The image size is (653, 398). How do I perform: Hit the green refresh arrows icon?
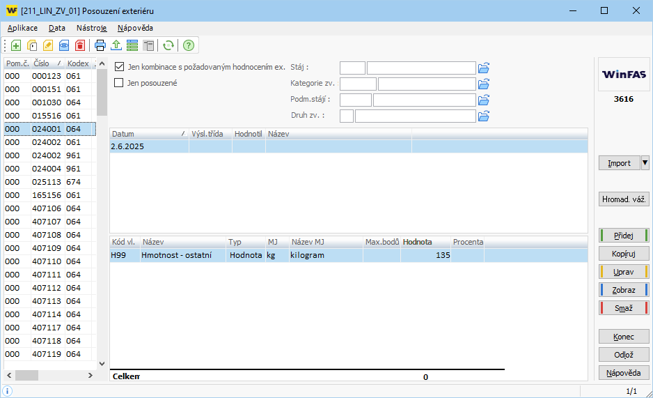tap(168, 45)
